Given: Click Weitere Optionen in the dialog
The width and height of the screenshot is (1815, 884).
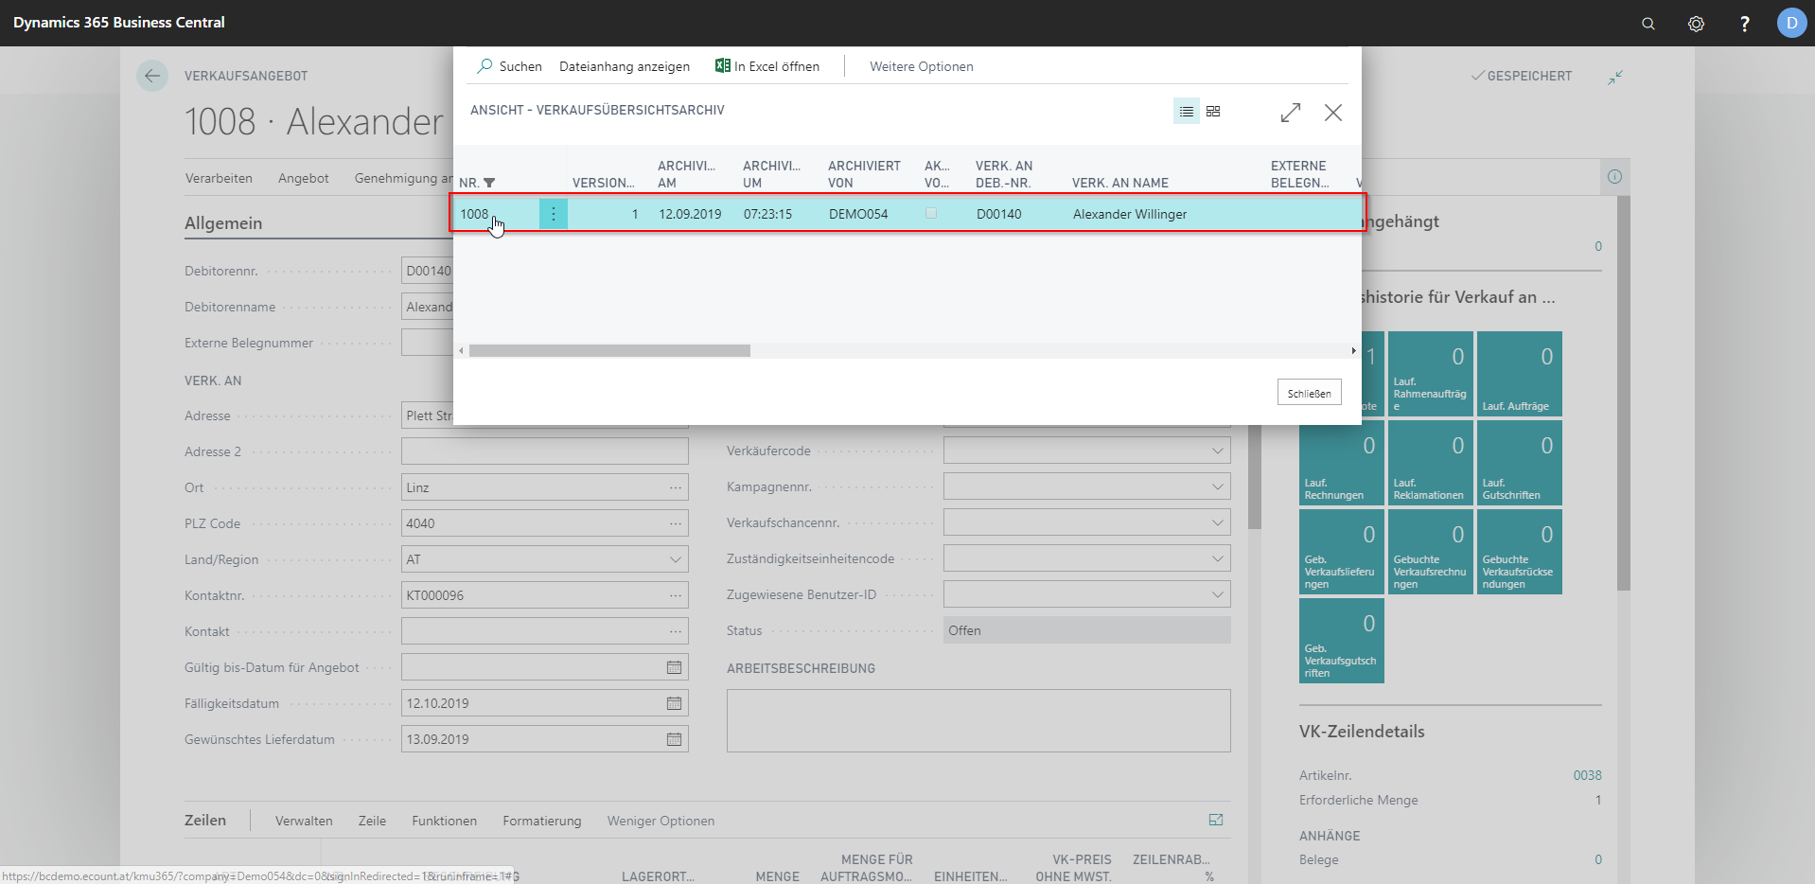Looking at the screenshot, I should tap(922, 66).
